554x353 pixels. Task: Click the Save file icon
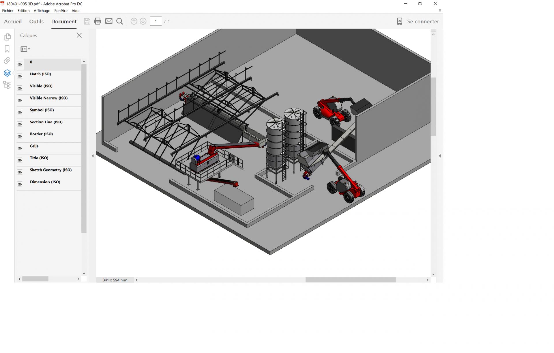pyautogui.click(x=87, y=21)
